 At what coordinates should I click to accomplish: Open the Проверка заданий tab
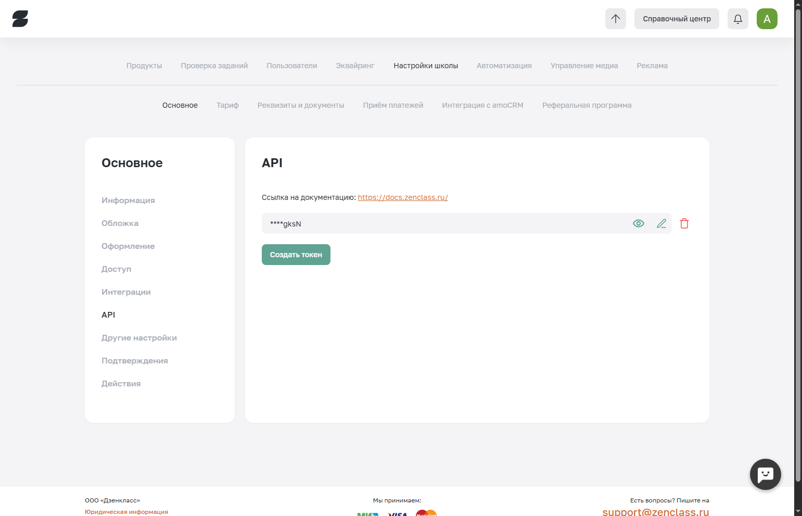pos(214,66)
